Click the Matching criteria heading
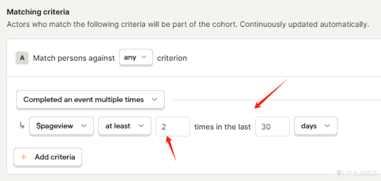Viewport: 381px width, 181px height. tap(38, 12)
